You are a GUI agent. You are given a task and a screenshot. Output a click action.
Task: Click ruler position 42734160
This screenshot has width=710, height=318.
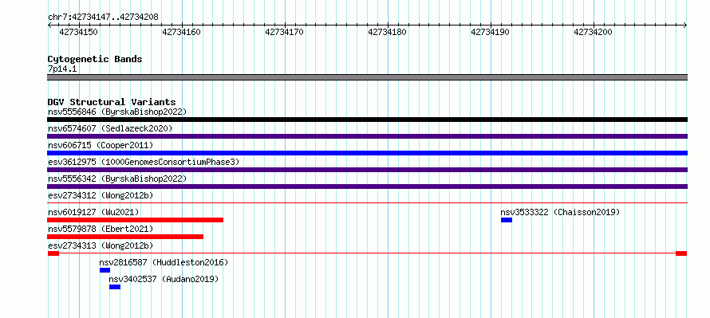click(x=182, y=32)
